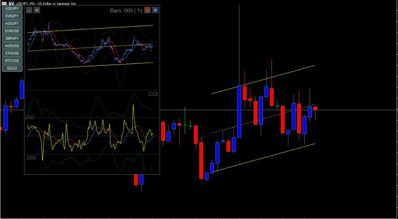Select the GOLD symbol button
Screen dimensions: 398x219
(12, 68)
